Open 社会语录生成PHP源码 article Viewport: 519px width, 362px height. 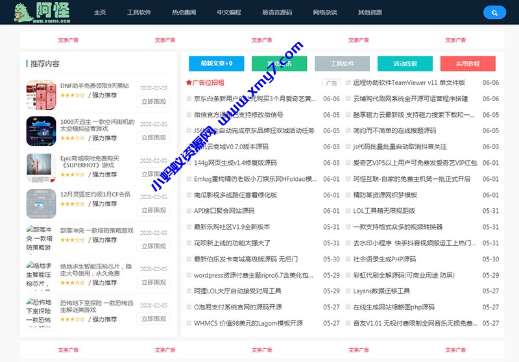pyautogui.click(x=385, y=259)
